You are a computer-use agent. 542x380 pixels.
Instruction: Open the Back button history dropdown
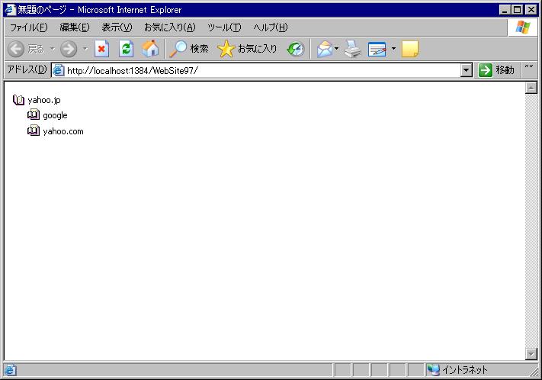(x=53, y=49)
